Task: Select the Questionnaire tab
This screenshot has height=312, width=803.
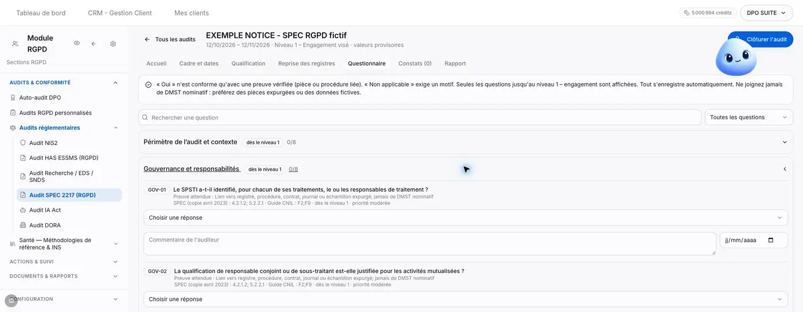Action: tap(367, 64)
